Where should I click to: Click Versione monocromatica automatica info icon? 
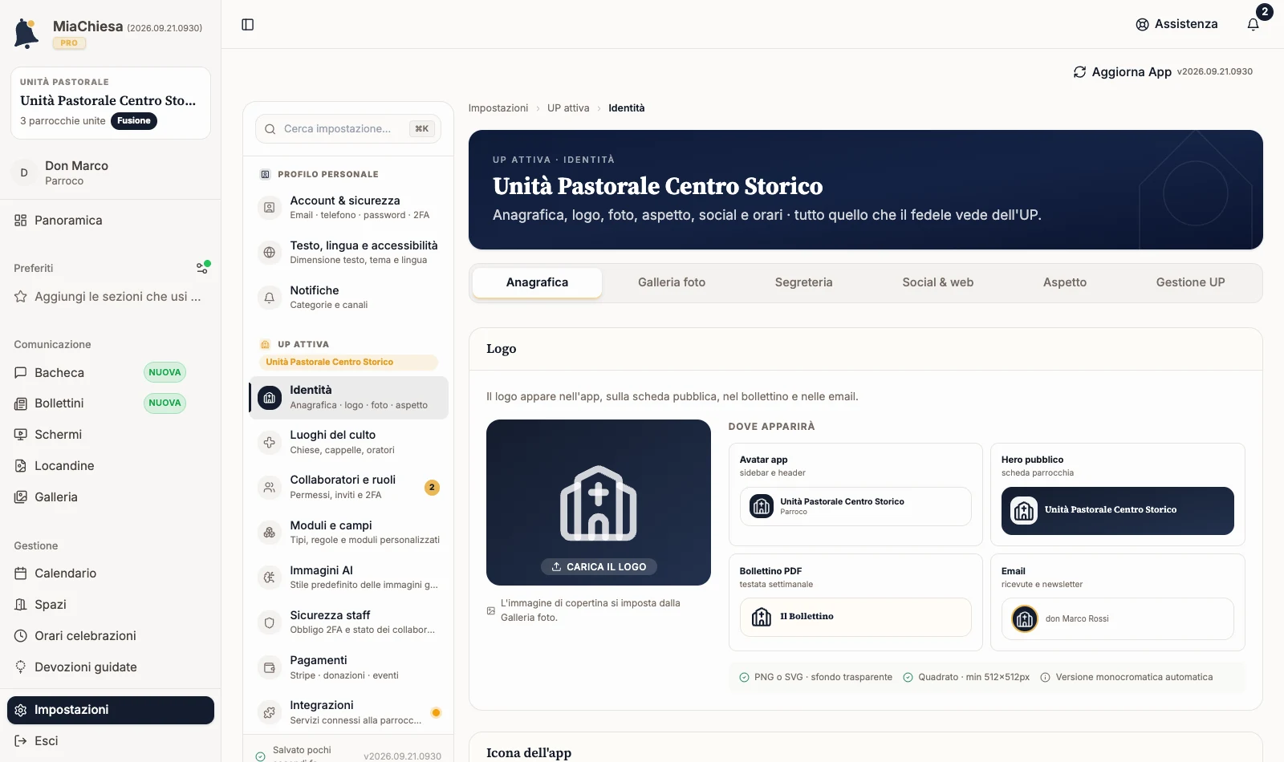coord(1046,678)
